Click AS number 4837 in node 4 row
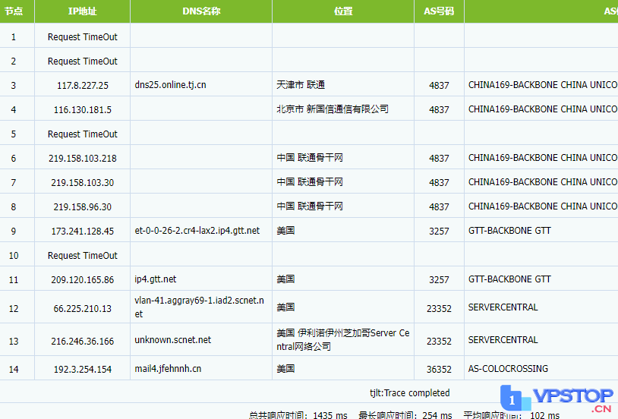This screenshot has height=419, width=618. [439, 109]
